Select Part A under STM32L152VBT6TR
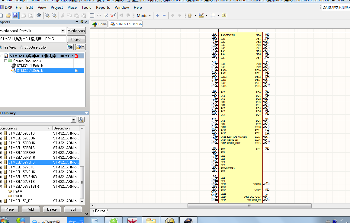Image resolution: width=350 pixels, height=223 pixels. tap(18, 191)
